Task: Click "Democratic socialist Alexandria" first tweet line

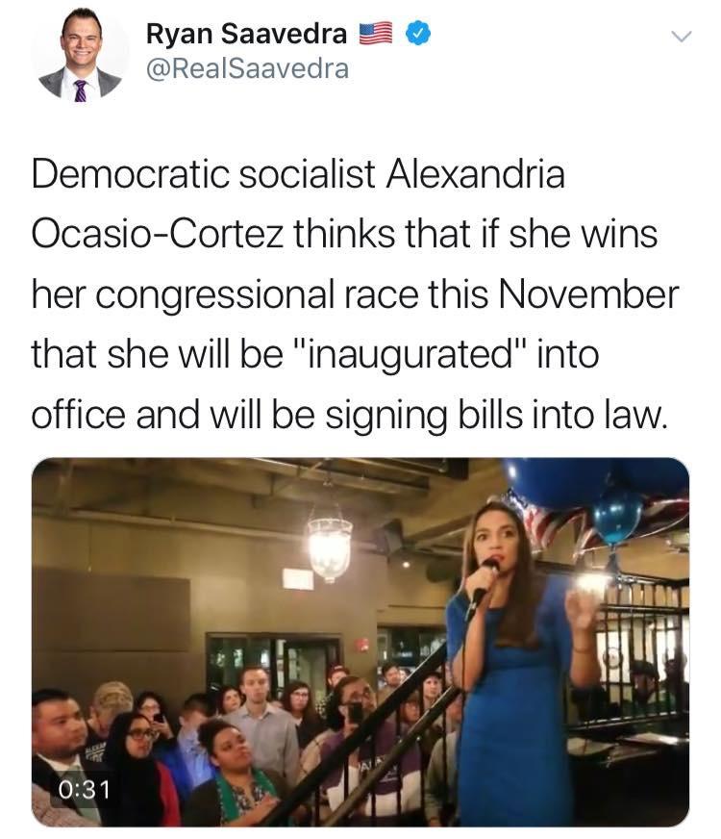Action: (x=298, y=174)
